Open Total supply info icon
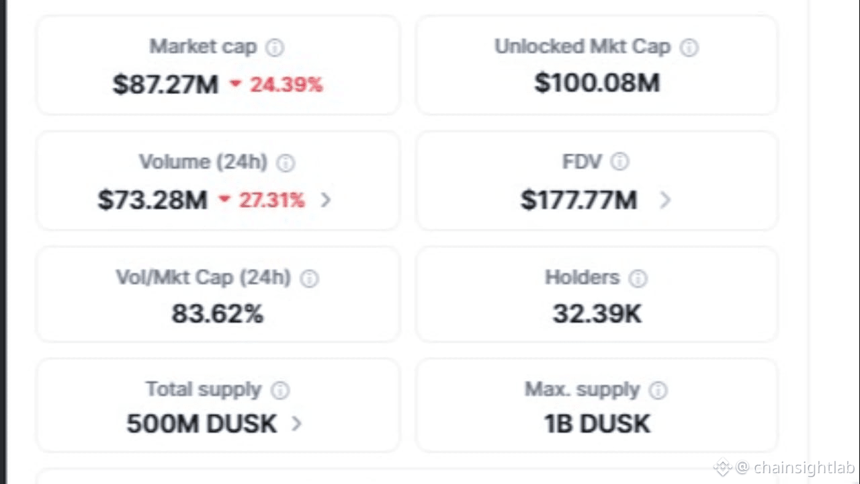860x484 pixels. point(280,391)
